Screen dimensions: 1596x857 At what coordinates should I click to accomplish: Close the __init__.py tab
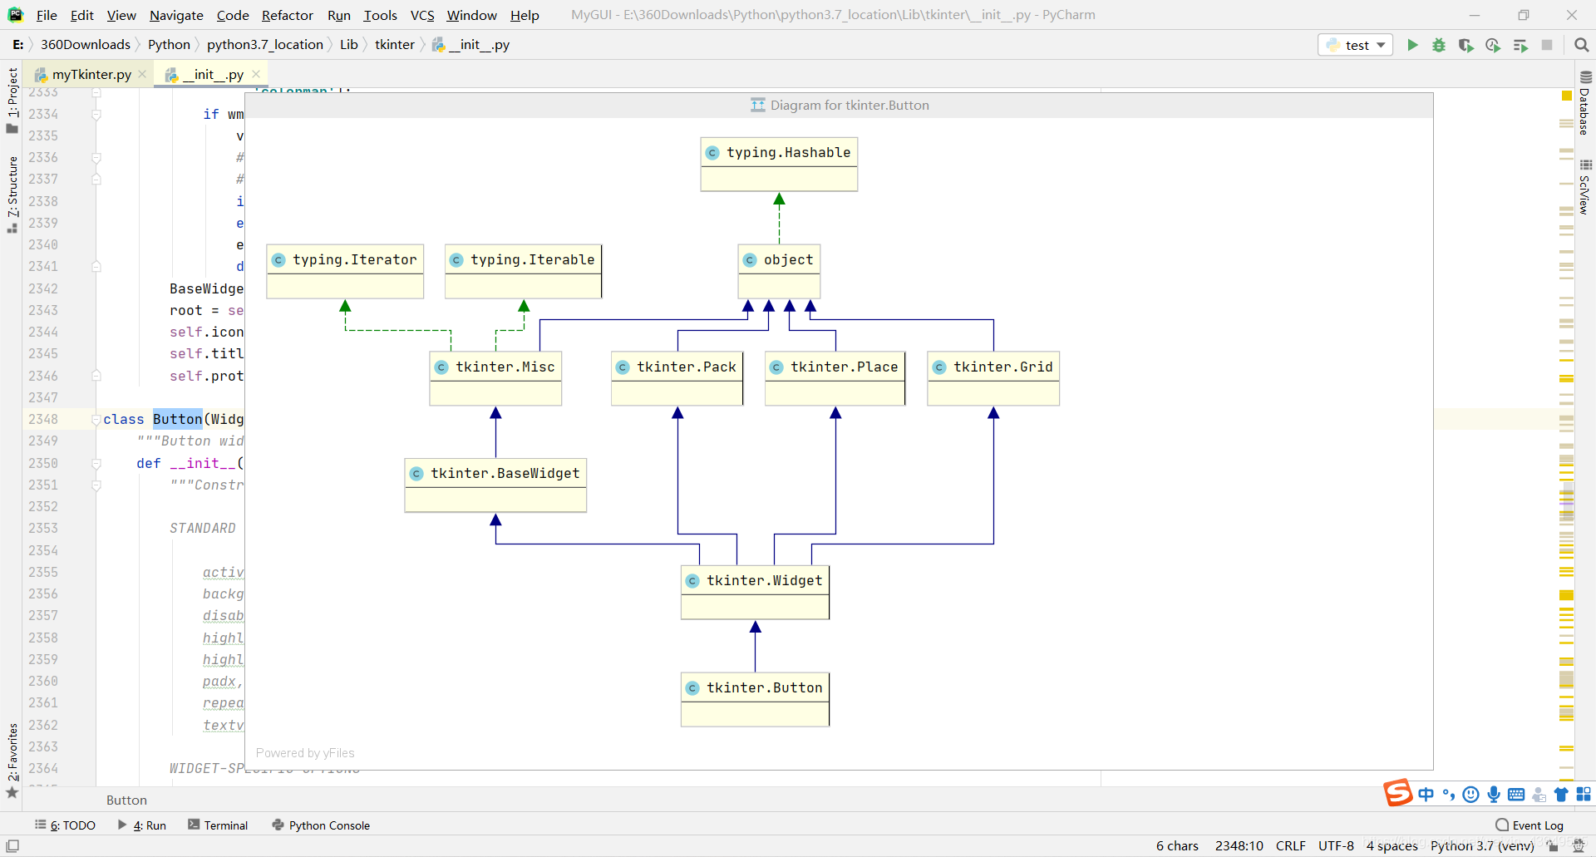click(x=256, y=74)
